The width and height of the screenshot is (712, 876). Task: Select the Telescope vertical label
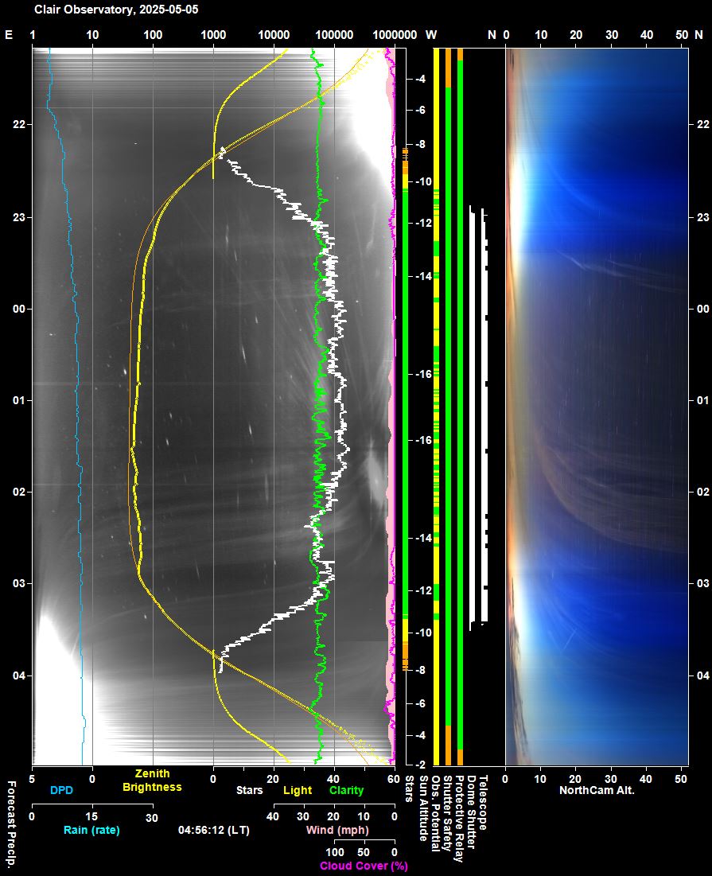click(x=483, y=802)
